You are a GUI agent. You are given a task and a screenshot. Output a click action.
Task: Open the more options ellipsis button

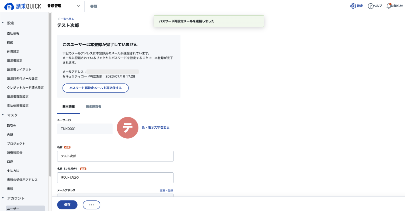click(x=91, y=205)
